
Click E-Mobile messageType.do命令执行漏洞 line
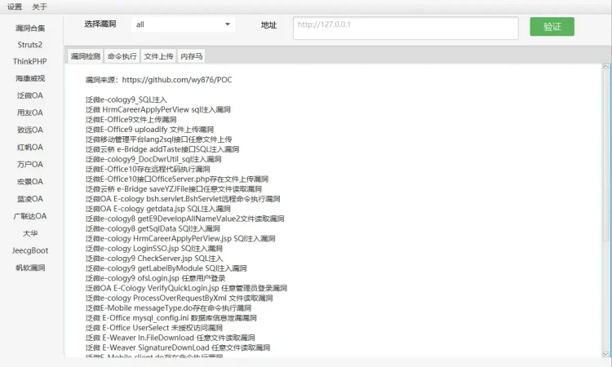coord(168,308)
